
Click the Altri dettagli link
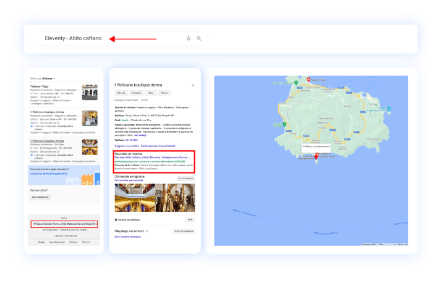pyautogui.click(x=140, y=135)
